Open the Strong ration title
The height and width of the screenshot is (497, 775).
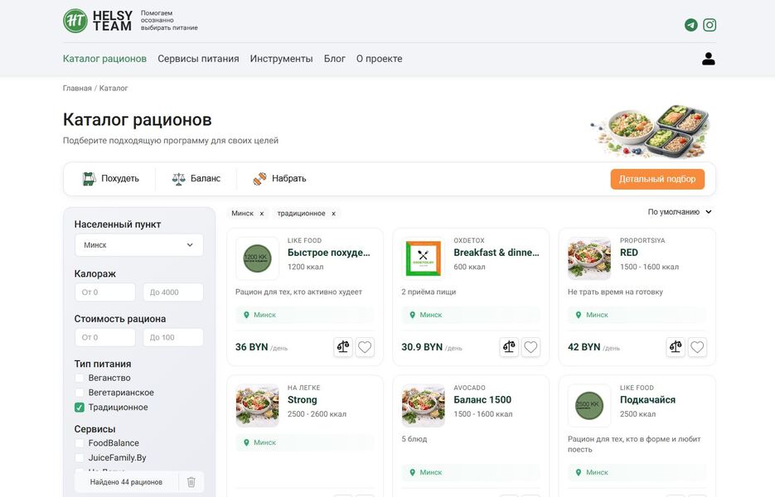pyautogui.click(x=302, y=400)
